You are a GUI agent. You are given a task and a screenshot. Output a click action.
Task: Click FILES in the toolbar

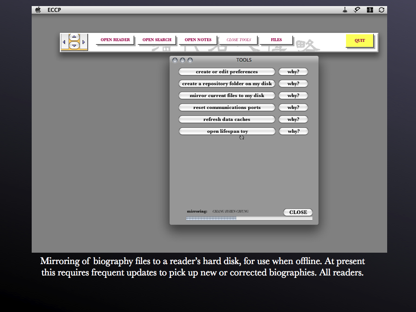[x=276, y=40]
